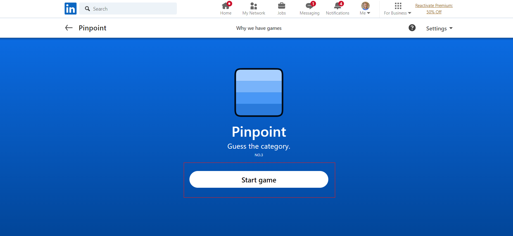The image size is (513, 236).
Task: Open the Home feed icon
Action: (226, 6)
